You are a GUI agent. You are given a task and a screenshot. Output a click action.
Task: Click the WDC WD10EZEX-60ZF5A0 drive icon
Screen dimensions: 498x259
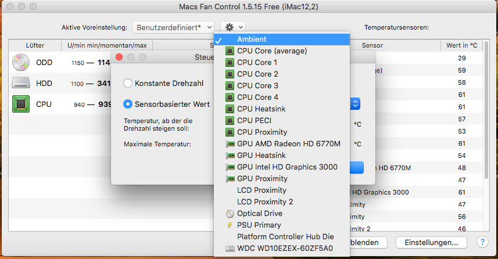coord(230,249)
